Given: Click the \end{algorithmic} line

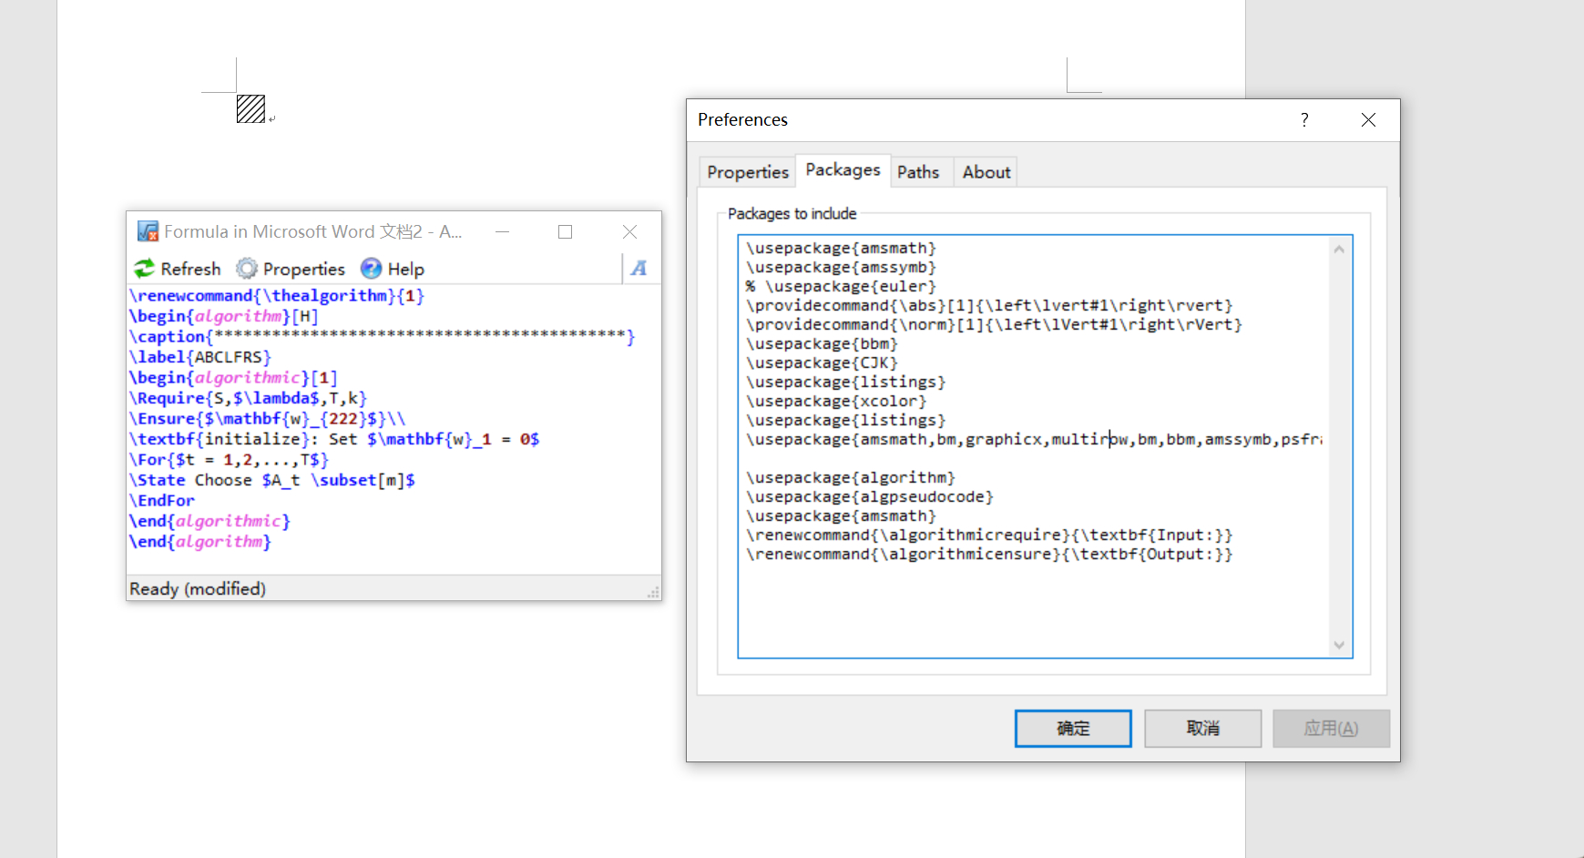Looking at the screenshot, I should [209, 521].
